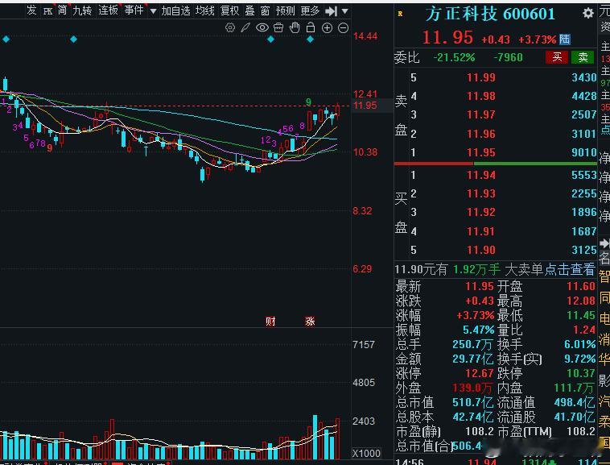Expand the dropdown arrow after jump-to-end icon
The height and width of the screenshot is (465, 610).
coord(344,11)
